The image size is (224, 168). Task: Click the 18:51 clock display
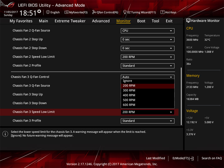coord(28,13)
